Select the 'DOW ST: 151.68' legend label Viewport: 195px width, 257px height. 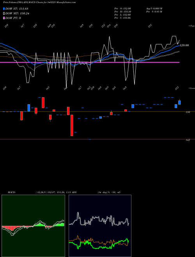(x=17, y=9)
